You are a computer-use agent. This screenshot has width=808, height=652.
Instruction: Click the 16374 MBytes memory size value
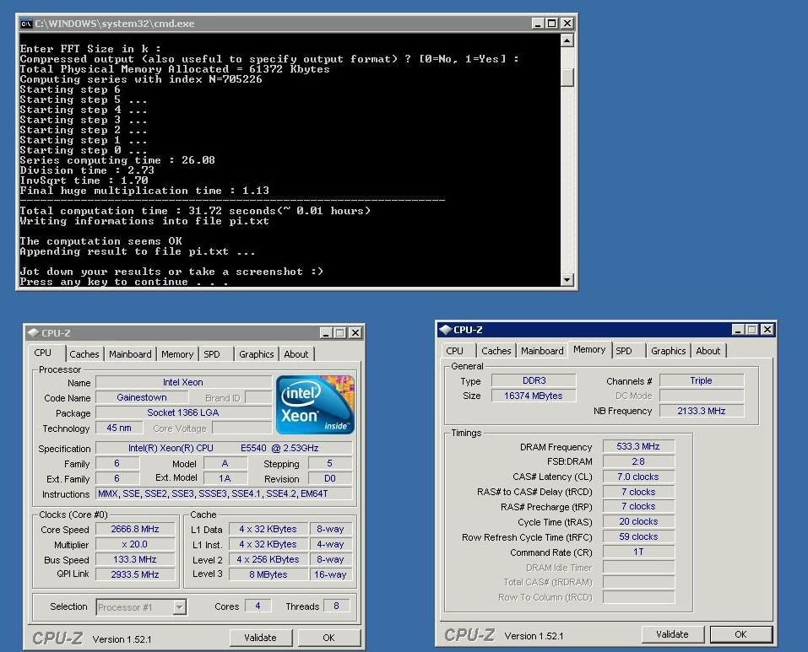click(534, 396)
